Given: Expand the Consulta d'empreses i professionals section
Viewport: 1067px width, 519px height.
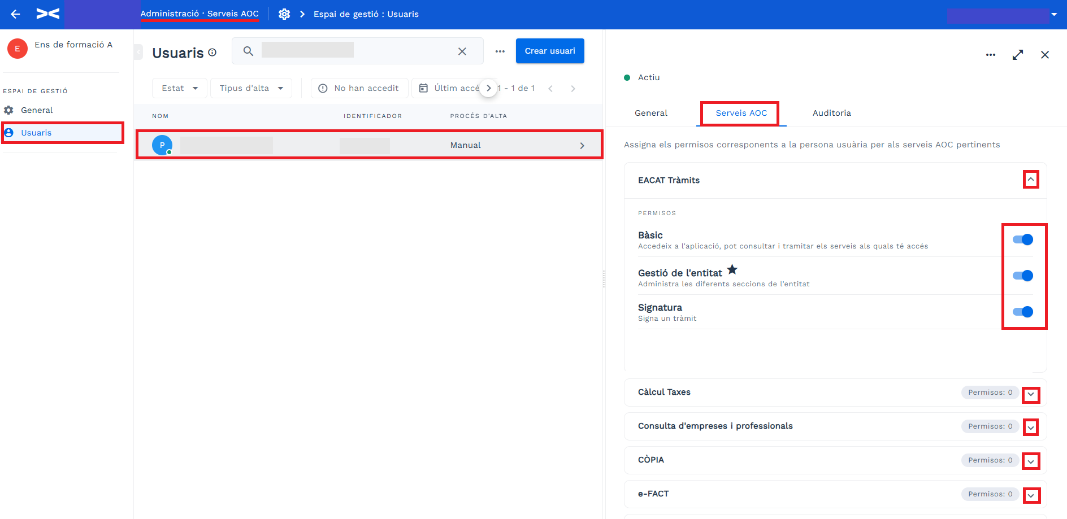Looking at the screenshot, I should pos(1031,428).
